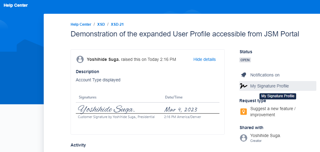
Task: Select the Date/Time column header
Action: (174, 97)
